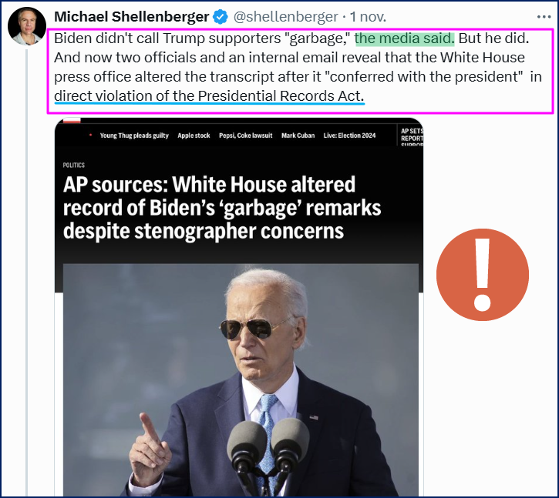
Task: Click the orange exclamation warning circle
Action: coord(483,275)
